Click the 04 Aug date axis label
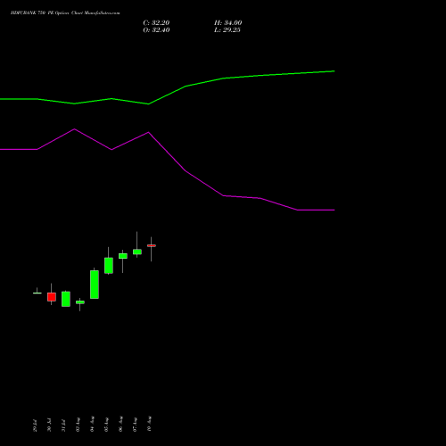This screenshot has width=446, height=446. [x=92, y=424]
